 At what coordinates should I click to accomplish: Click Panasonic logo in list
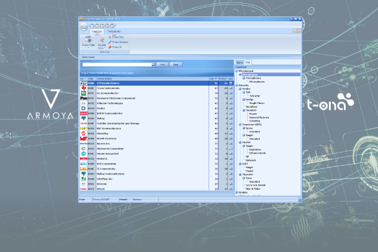tap(83, 98)
